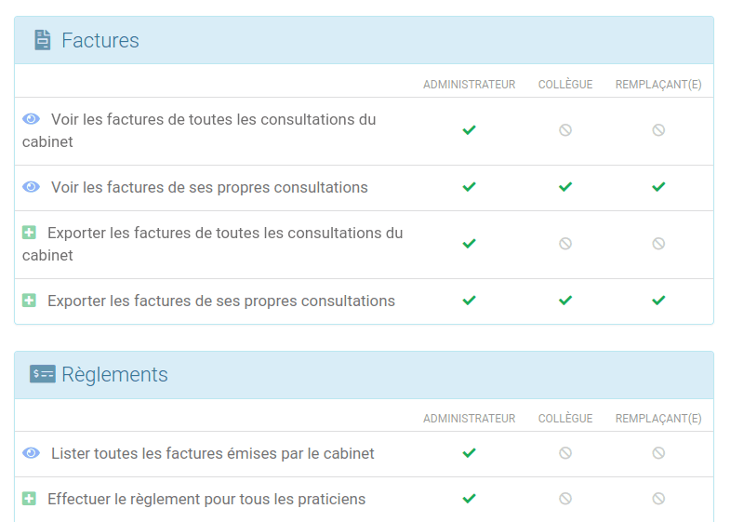This screenshot has width=730, height=522.
Task: Click text 'Exporter les factures de toutes les consultations du cabinet'
Action: click(x=213, y=244)
